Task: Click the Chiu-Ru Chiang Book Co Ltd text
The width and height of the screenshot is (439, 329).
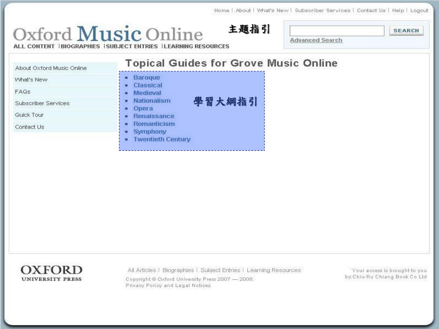Action: pos(389,277)
